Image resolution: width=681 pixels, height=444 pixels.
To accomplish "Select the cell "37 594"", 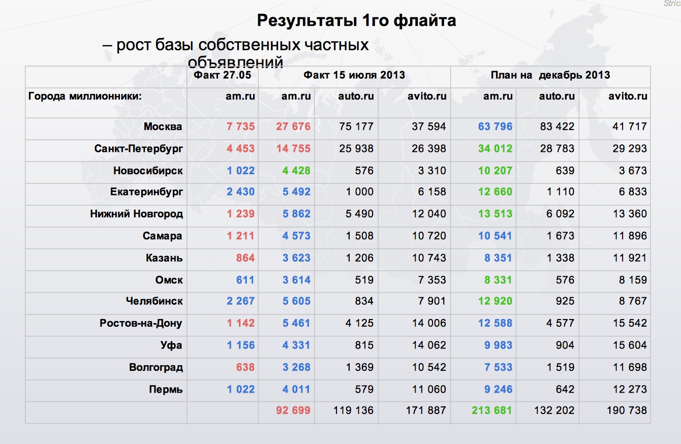I will pos(429,126).
